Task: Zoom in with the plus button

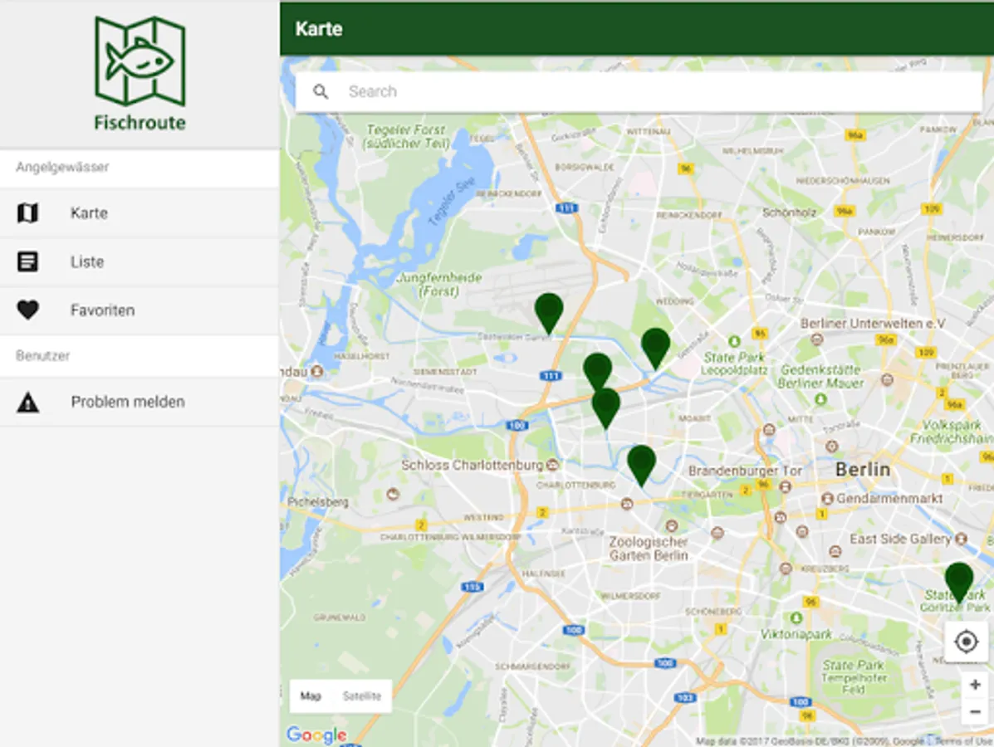Action: click(x=975, y=685)
